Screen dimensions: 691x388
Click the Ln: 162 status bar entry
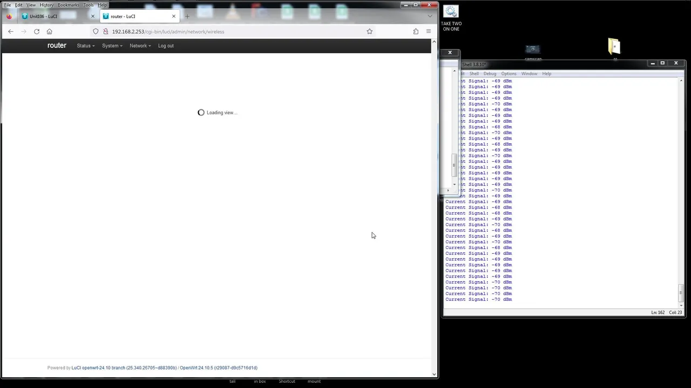pyautogui.click(x=658, y=313)
